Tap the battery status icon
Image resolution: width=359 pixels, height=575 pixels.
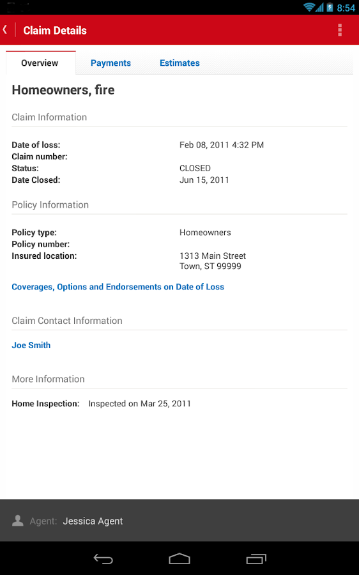[330, 7]
